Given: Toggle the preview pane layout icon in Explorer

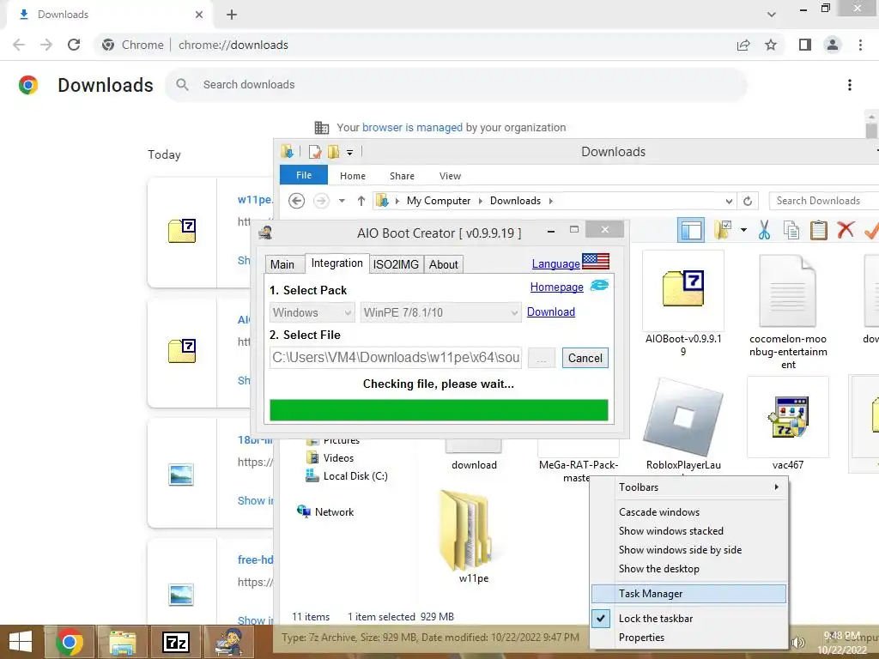Looking at the screenshot, I should (691, 230).
